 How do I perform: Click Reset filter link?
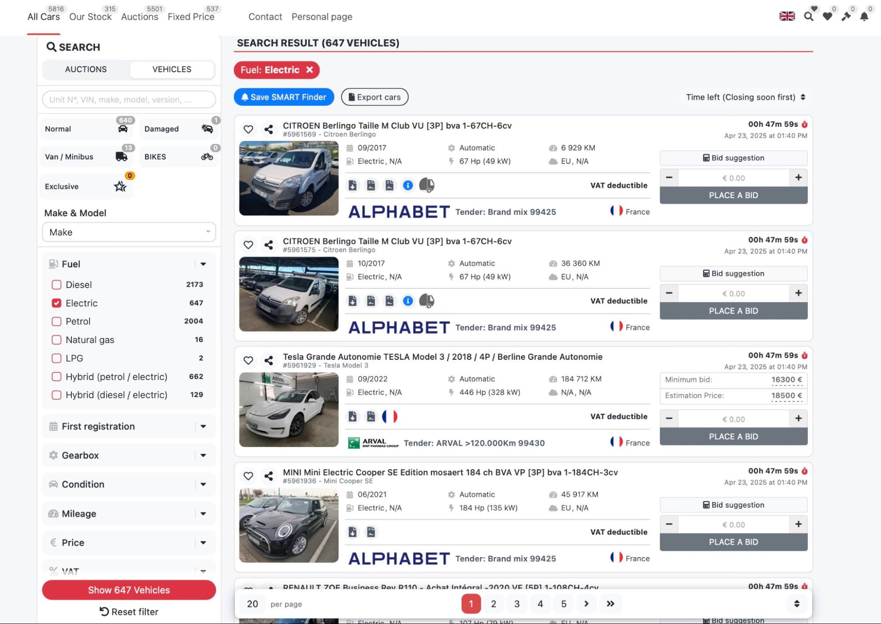[129, 612]
